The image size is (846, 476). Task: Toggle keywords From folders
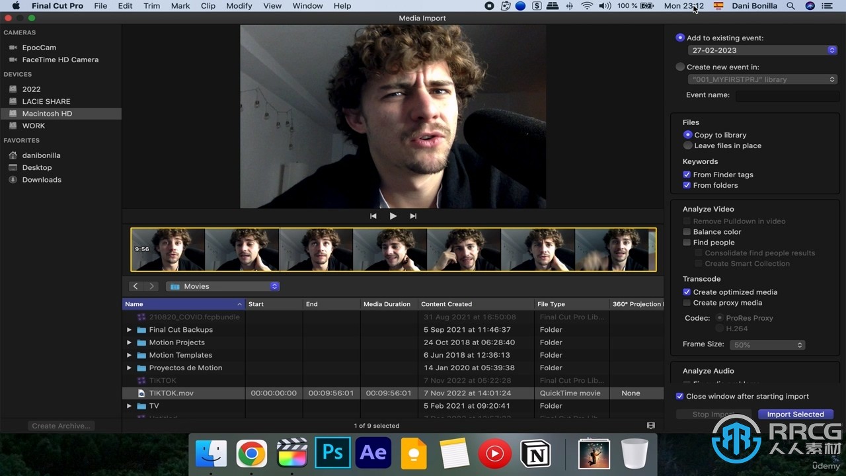click(687, 185)
